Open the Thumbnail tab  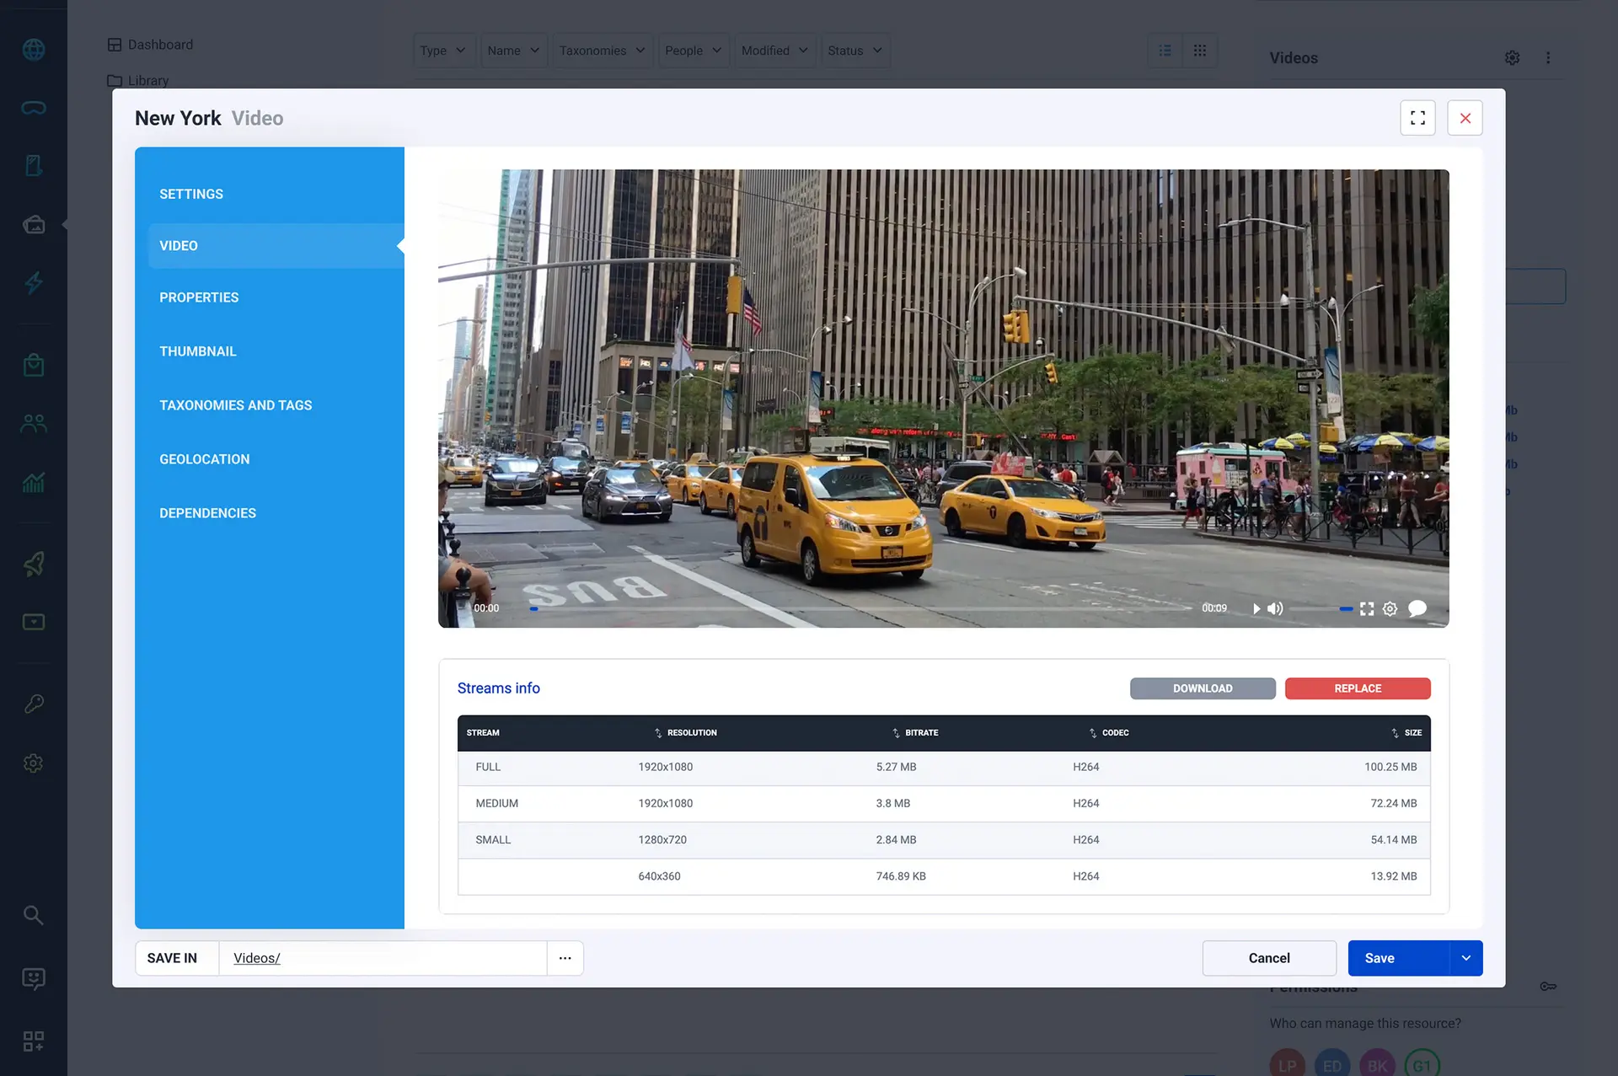pos(198,351)
